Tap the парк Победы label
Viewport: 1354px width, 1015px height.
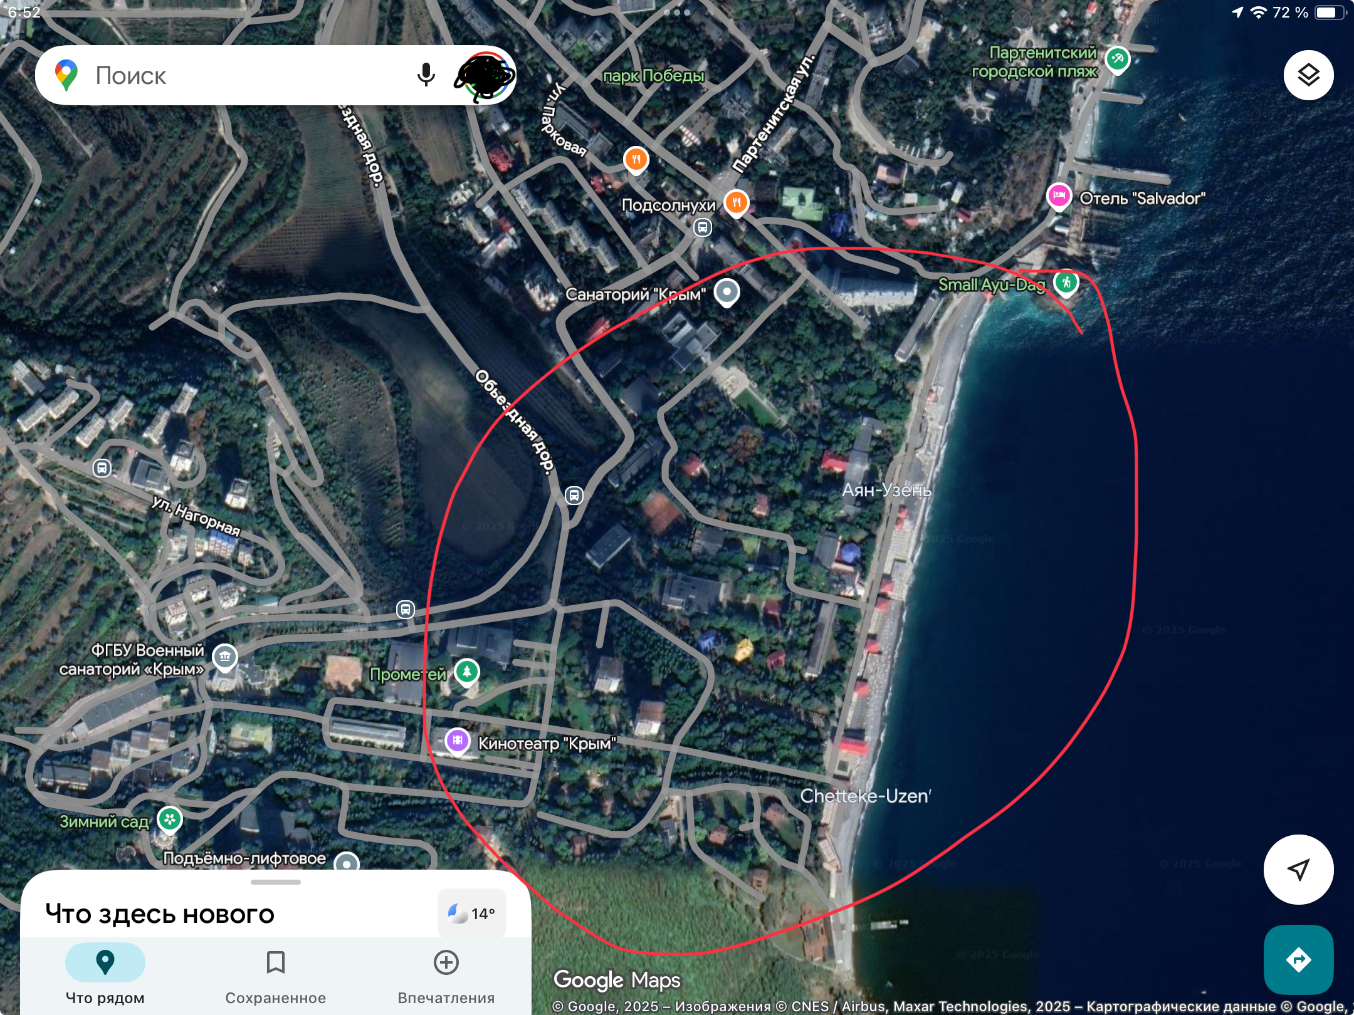pyautogui.click(x=654, y=76)
